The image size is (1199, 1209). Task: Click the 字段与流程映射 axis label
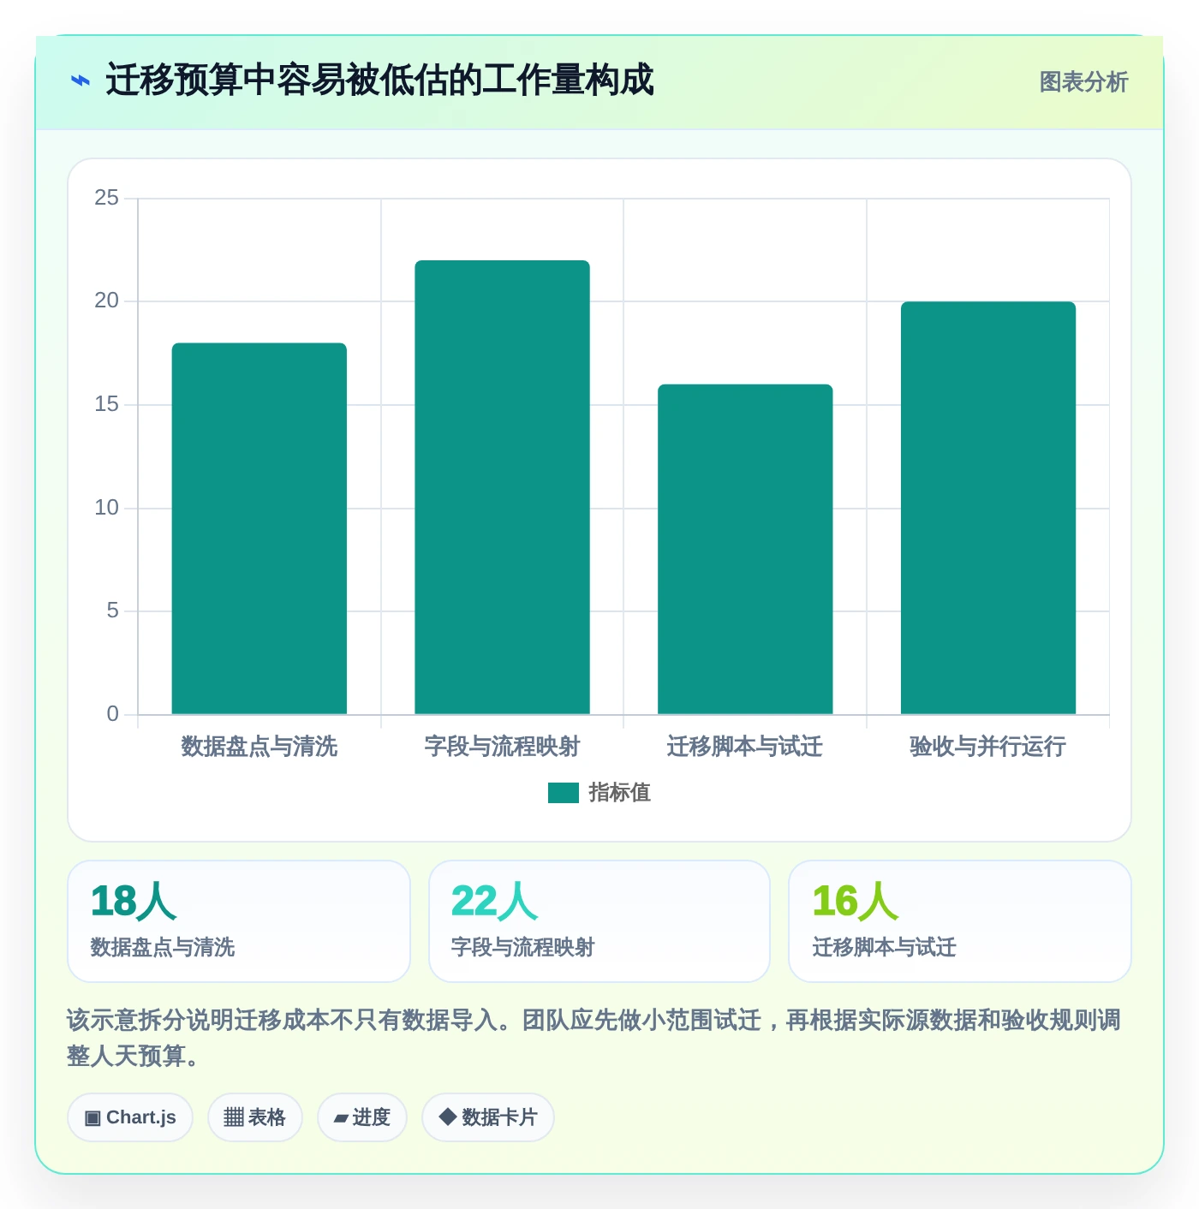503,747
